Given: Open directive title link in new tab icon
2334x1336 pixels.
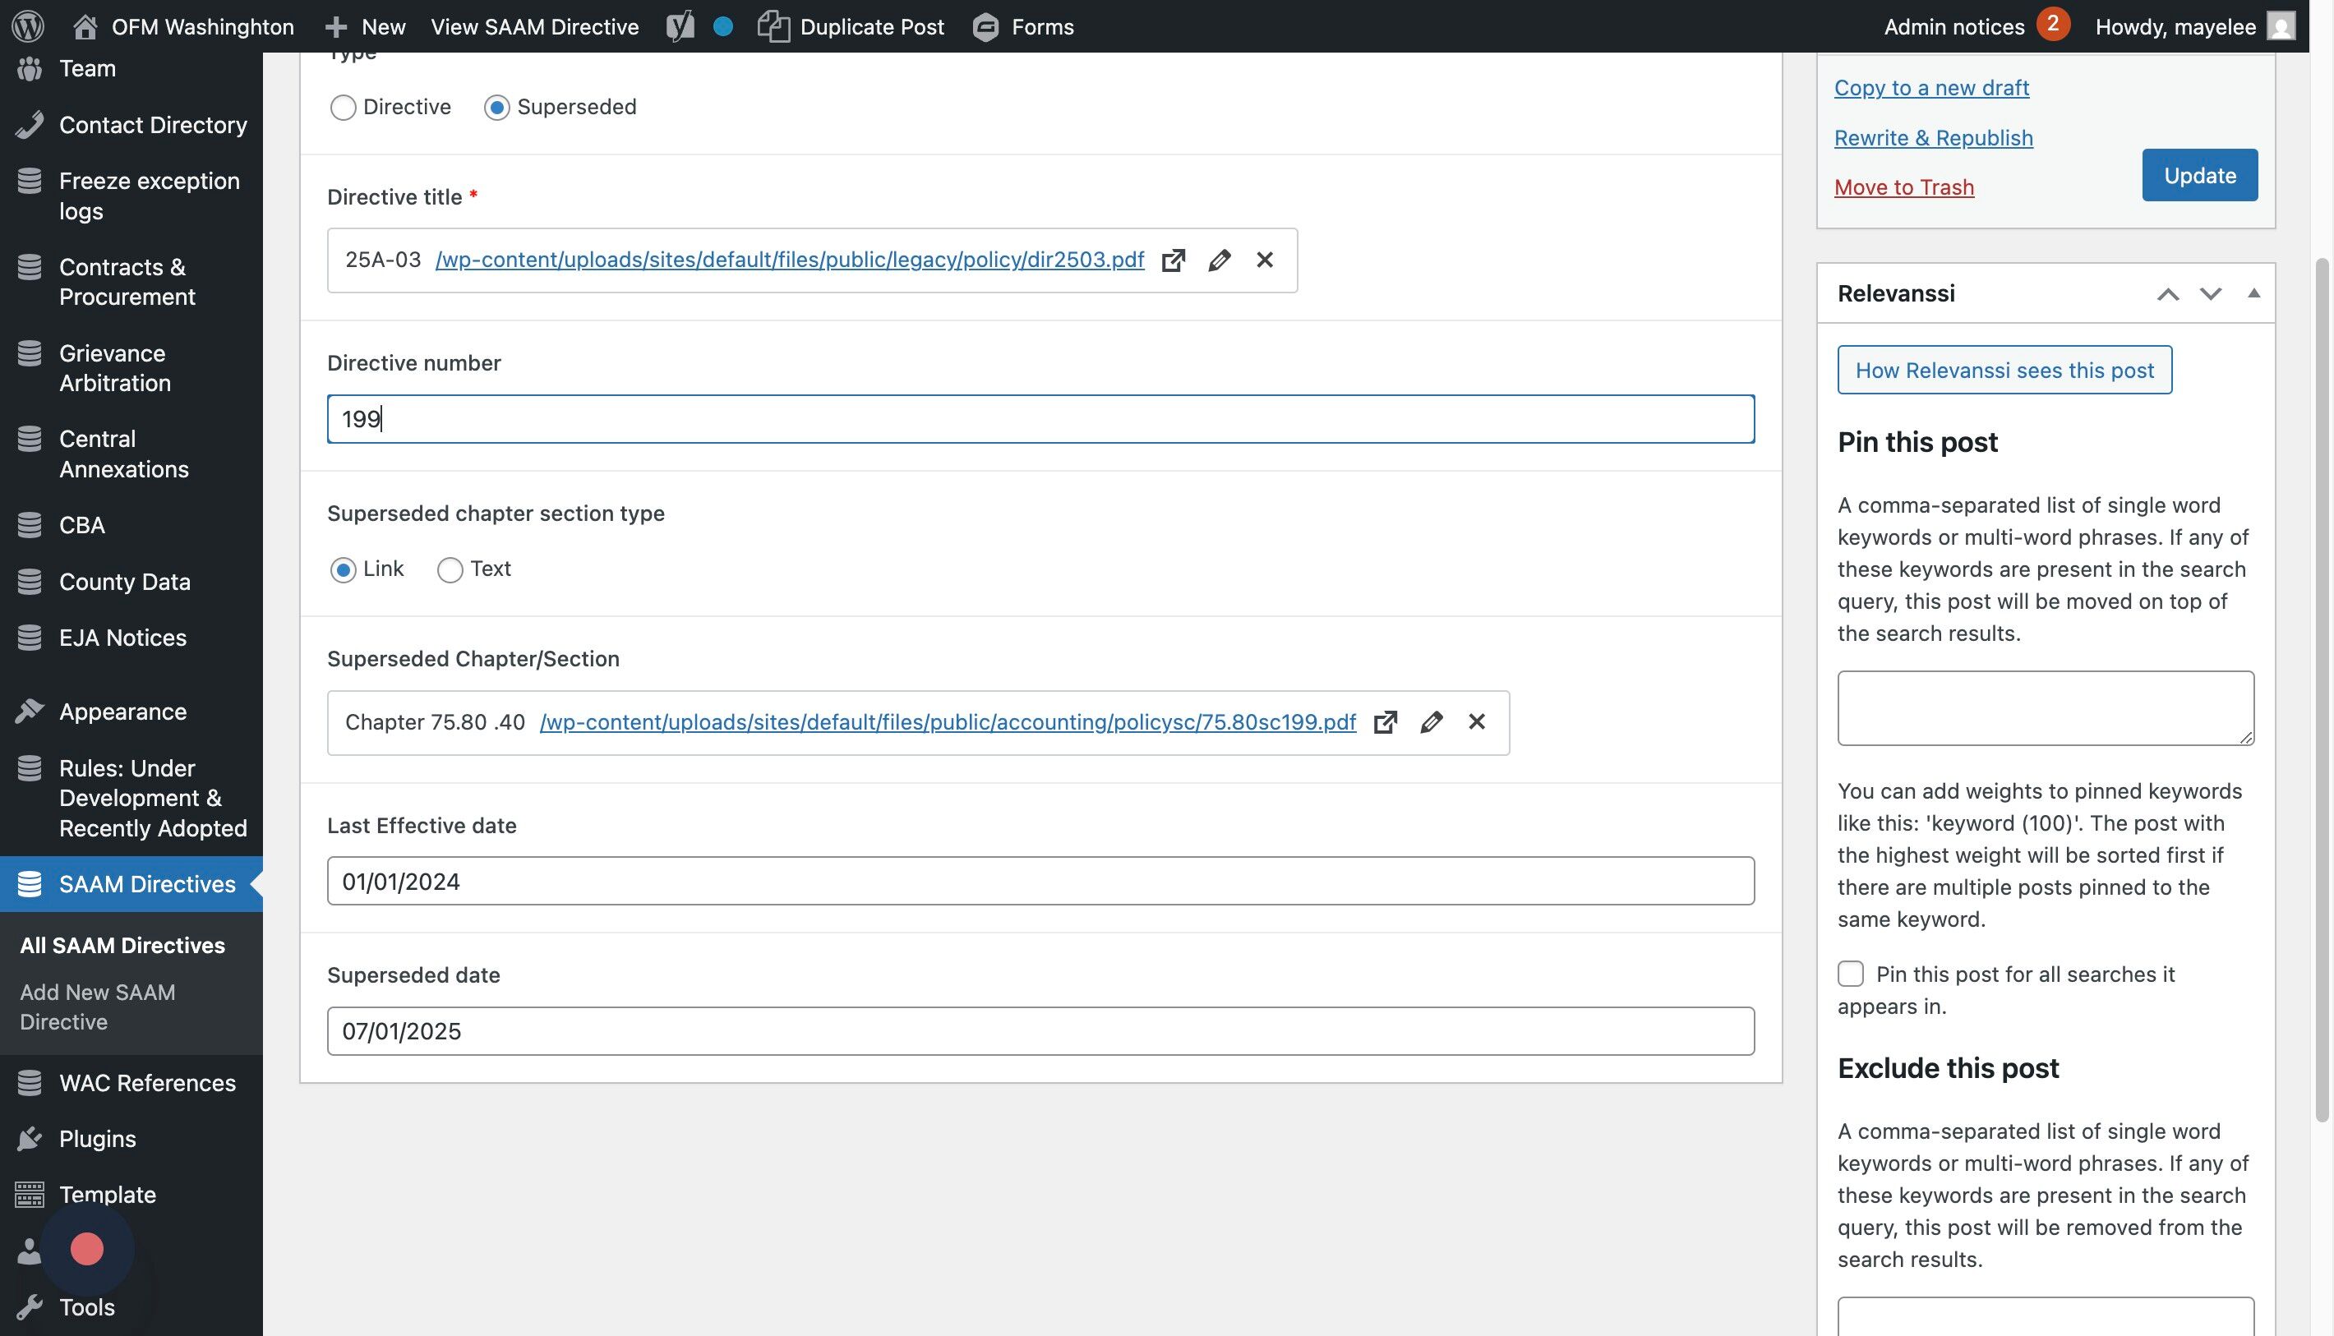Looking at the screenshot, I should tap(1173, 260).
